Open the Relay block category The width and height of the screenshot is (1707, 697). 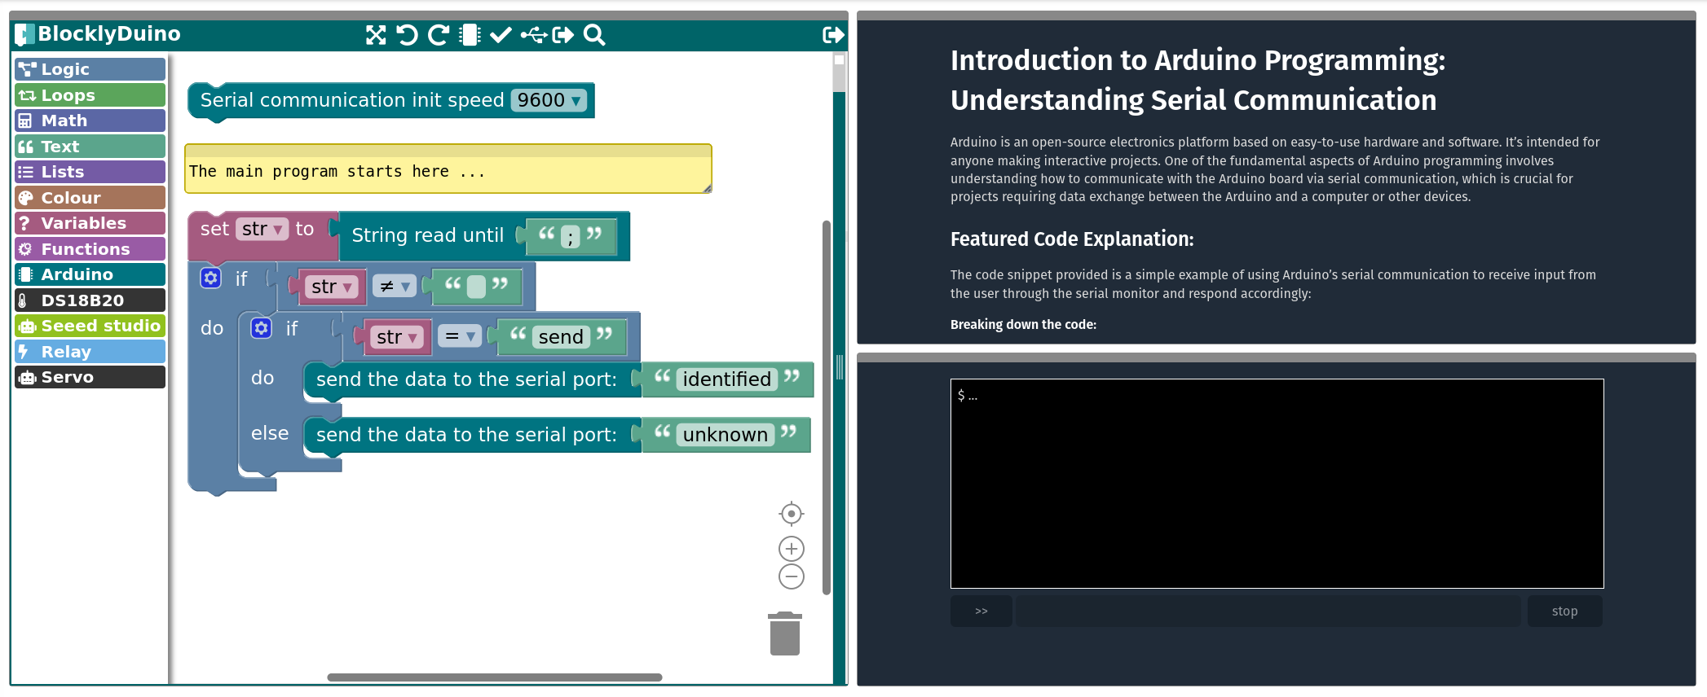click(x=90, y=352)
